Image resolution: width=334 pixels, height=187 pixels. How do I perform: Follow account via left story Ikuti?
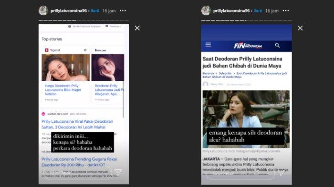pos(95,10)
